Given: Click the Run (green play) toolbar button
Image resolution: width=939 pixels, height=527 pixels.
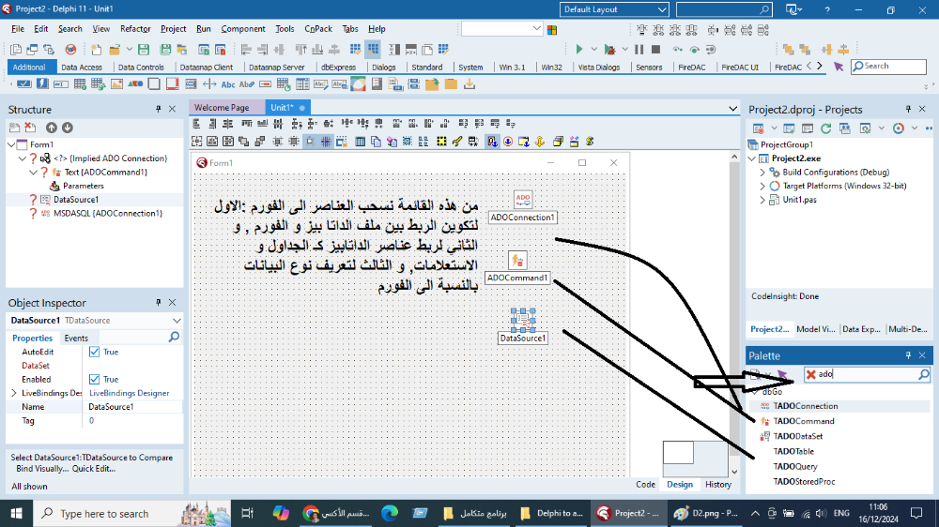Looking at the screenshot, I should (x=579, y=49).
